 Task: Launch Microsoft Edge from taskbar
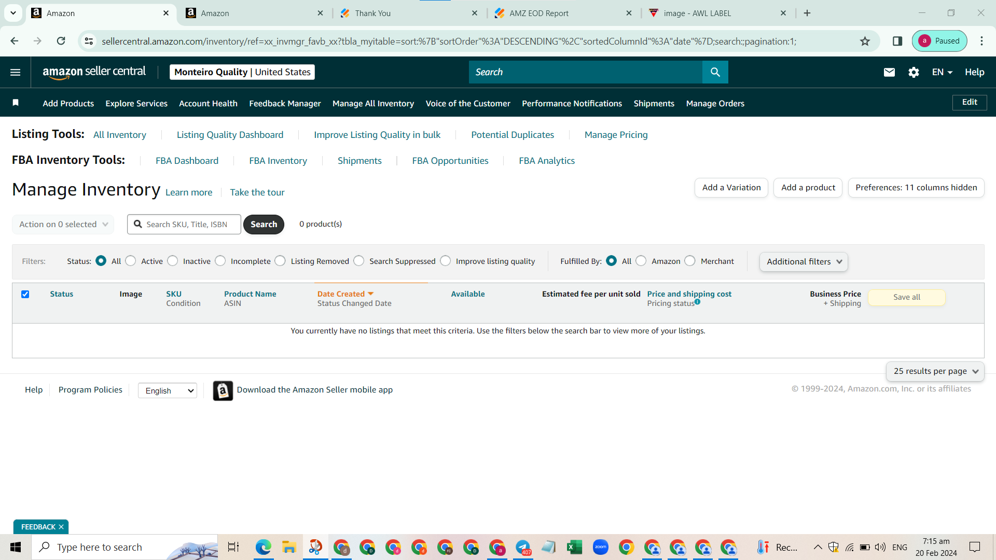(263, 547)
